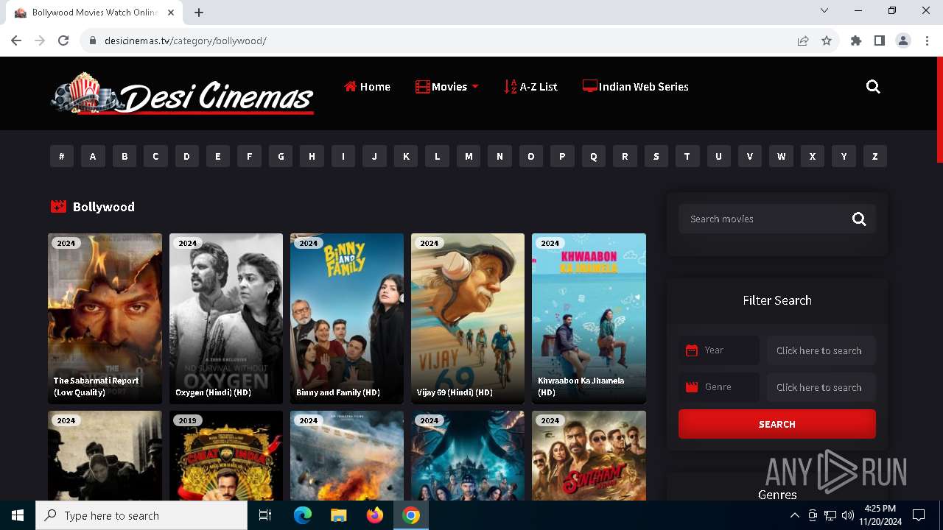Filter movies starting with letter A
This screenshot has width=943, height=530.
(x=93, y=156)
